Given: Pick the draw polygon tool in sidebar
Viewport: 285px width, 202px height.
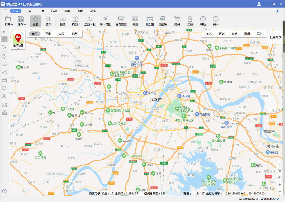Looking at the screenshot, I should (4, 73).
